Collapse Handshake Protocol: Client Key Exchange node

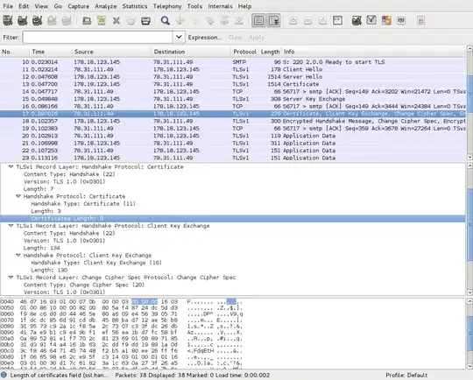tap(18, 256)
